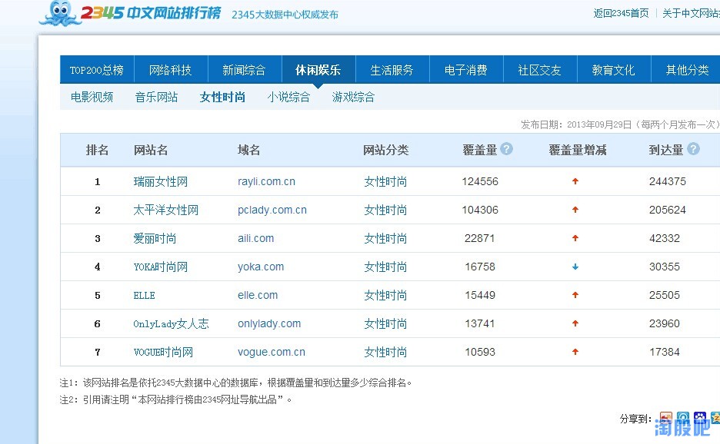Click the red up arrow in OnlyLady女人志 row
Screen dimensions: 720x444
[575, 323]
